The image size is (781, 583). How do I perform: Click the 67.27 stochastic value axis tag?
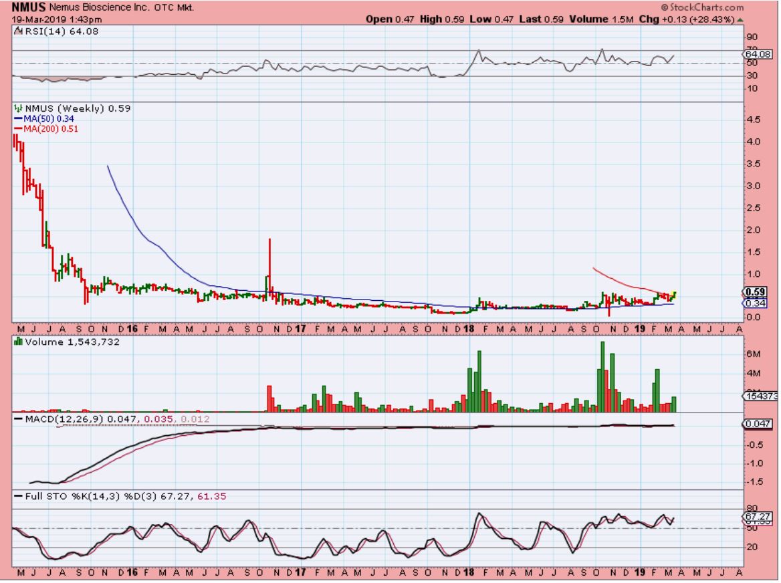759,517
